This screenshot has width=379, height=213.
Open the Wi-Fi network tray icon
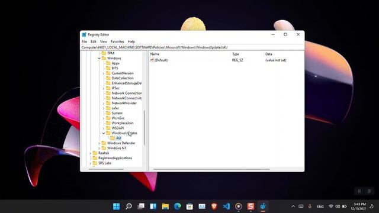pos(331,206)
